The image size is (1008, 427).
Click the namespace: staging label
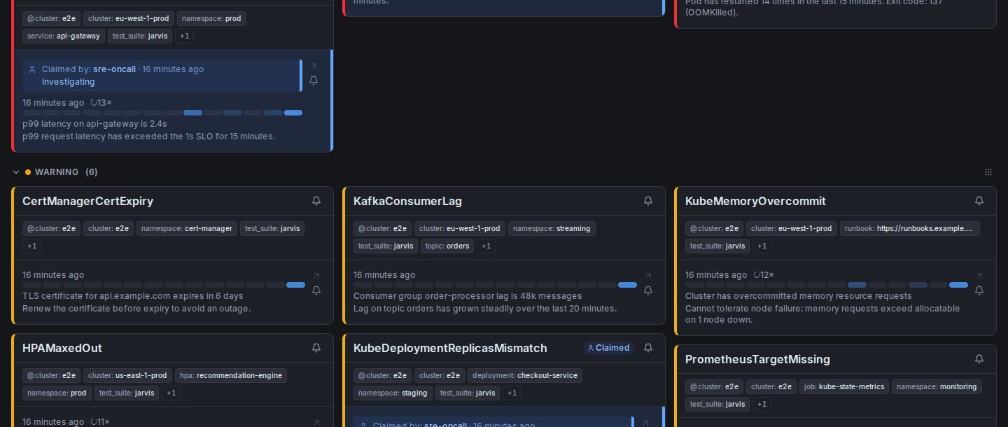tap(393, 393)
